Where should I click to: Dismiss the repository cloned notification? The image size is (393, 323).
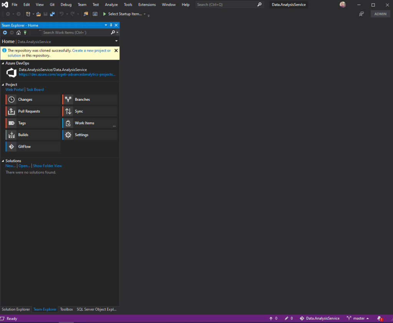[116, 50]
